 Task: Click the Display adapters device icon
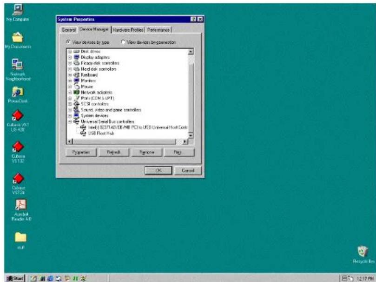(77, 57)
